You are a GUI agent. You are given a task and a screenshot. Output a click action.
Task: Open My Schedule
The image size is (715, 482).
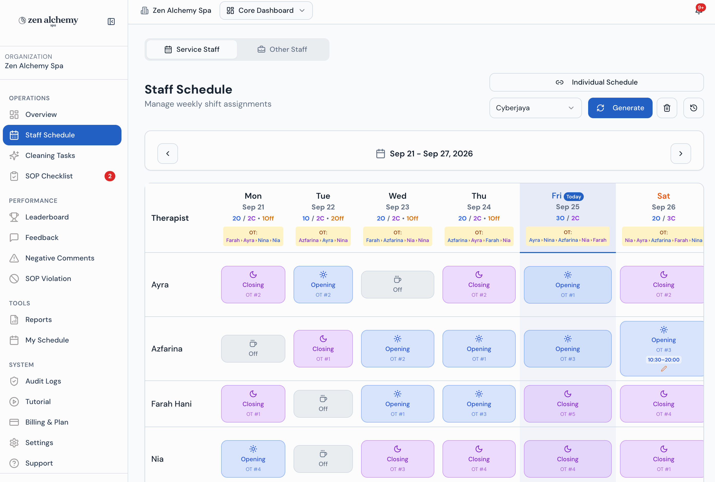tap(62, 340)
